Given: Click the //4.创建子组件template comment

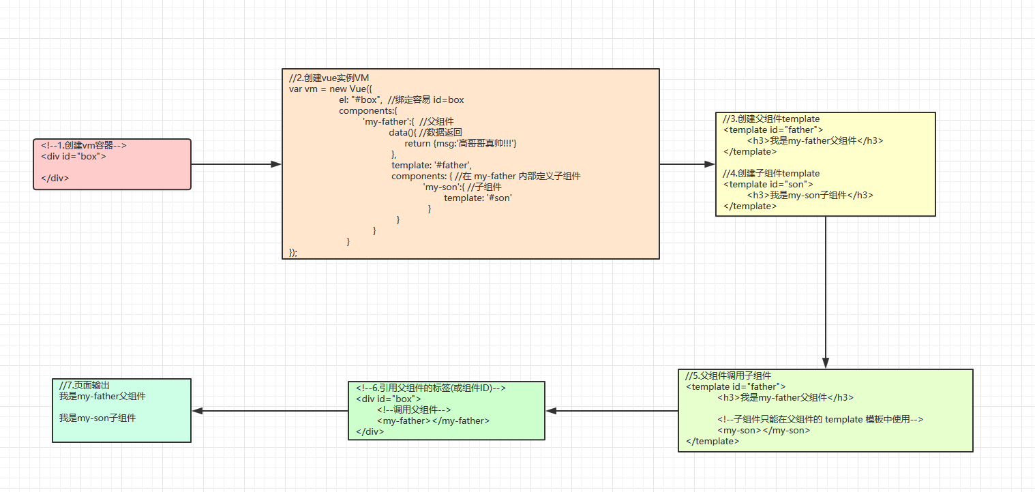Looking at the screenshot, I should (771, 173).
